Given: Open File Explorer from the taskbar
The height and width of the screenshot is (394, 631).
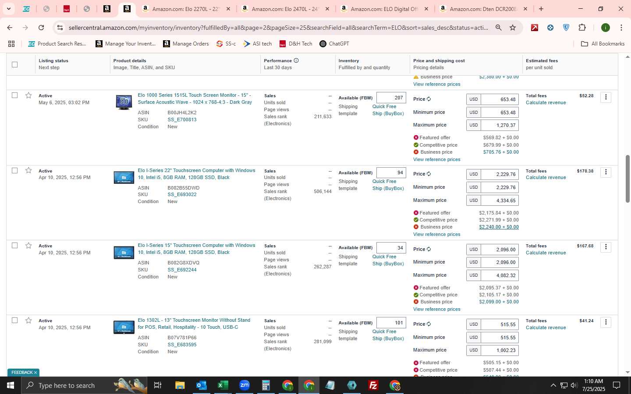Looking at the screenshot, I should pyautogui.click(x=180, y=385).
